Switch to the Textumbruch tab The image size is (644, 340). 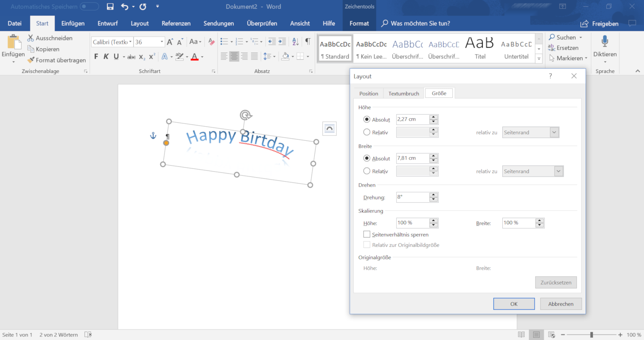(403, 94)
